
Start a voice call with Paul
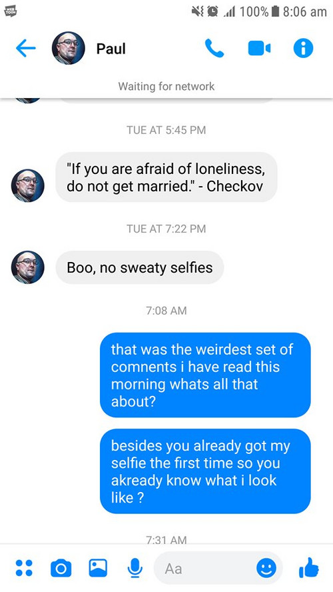click(x=214, y=48)
